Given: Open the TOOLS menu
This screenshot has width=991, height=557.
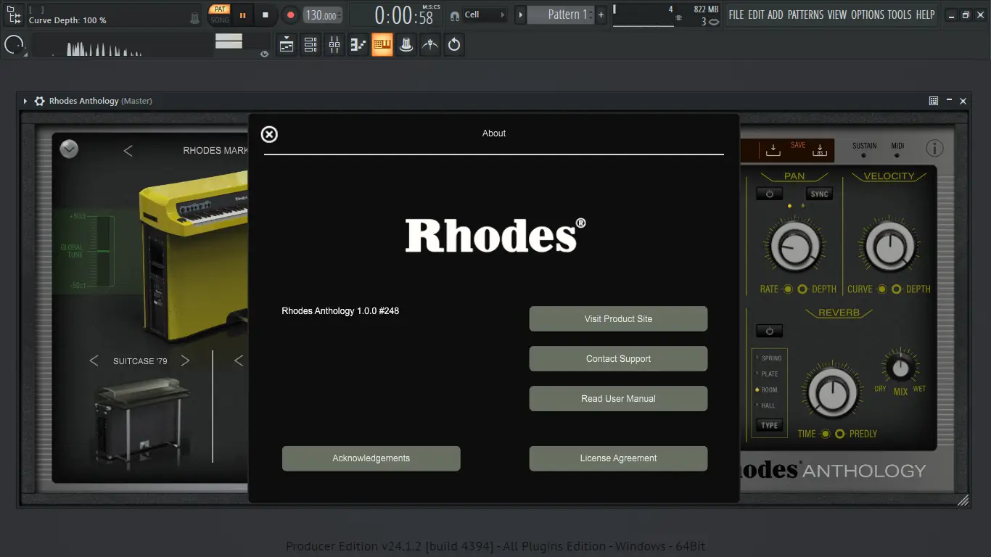Looking at the screenshot, I should coord(899,15).
